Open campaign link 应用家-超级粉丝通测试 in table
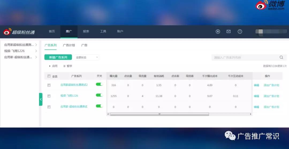Image resolution: width=289 pixels, height=149 pixels. coord(74,107)
